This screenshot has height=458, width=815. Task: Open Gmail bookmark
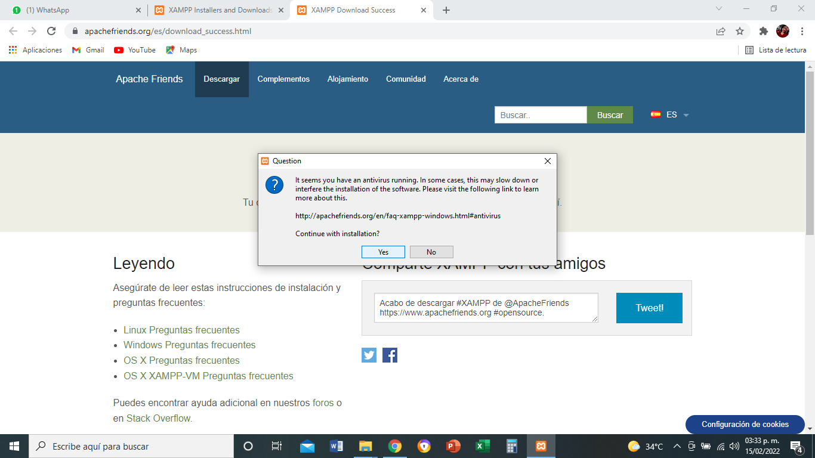88,50
